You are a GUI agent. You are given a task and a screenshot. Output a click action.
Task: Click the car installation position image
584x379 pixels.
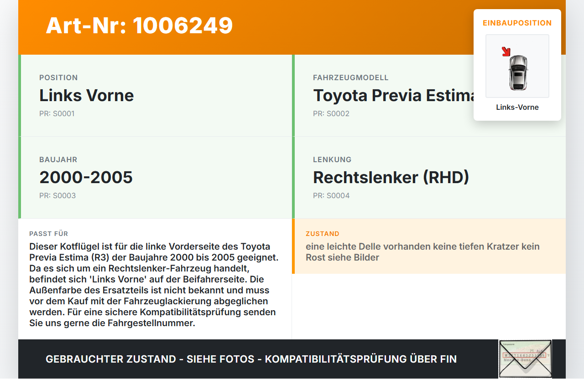pos(517,66)
